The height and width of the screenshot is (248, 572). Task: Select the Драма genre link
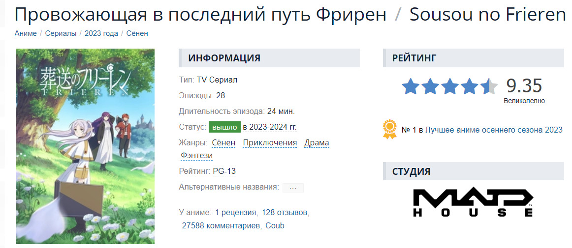point(317,143)
